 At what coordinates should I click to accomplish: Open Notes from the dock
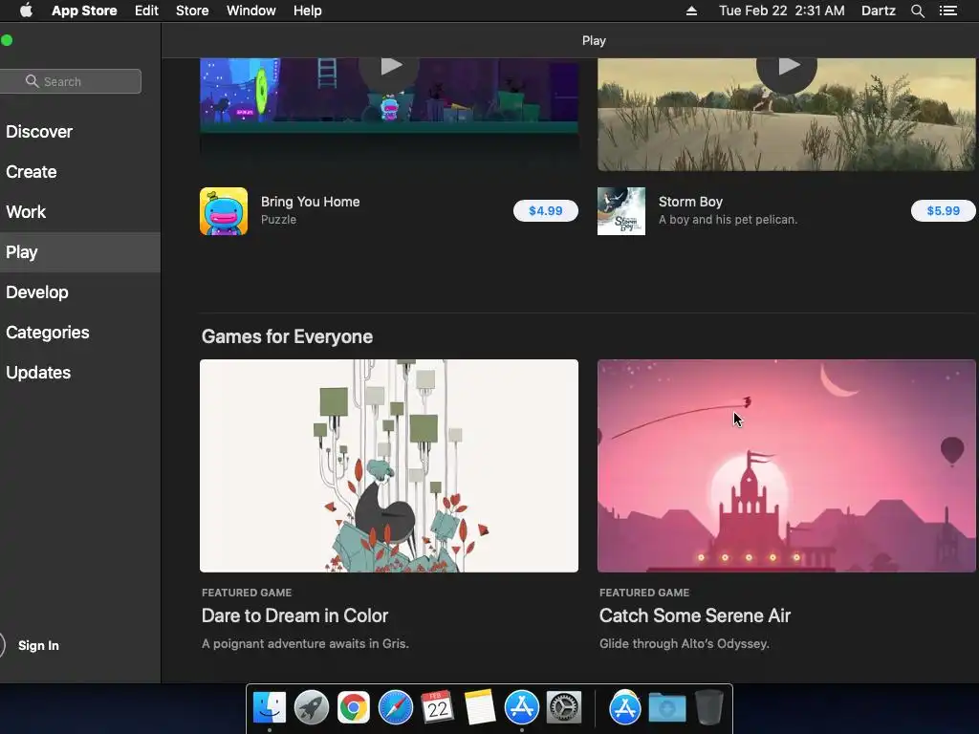[480, 708]
